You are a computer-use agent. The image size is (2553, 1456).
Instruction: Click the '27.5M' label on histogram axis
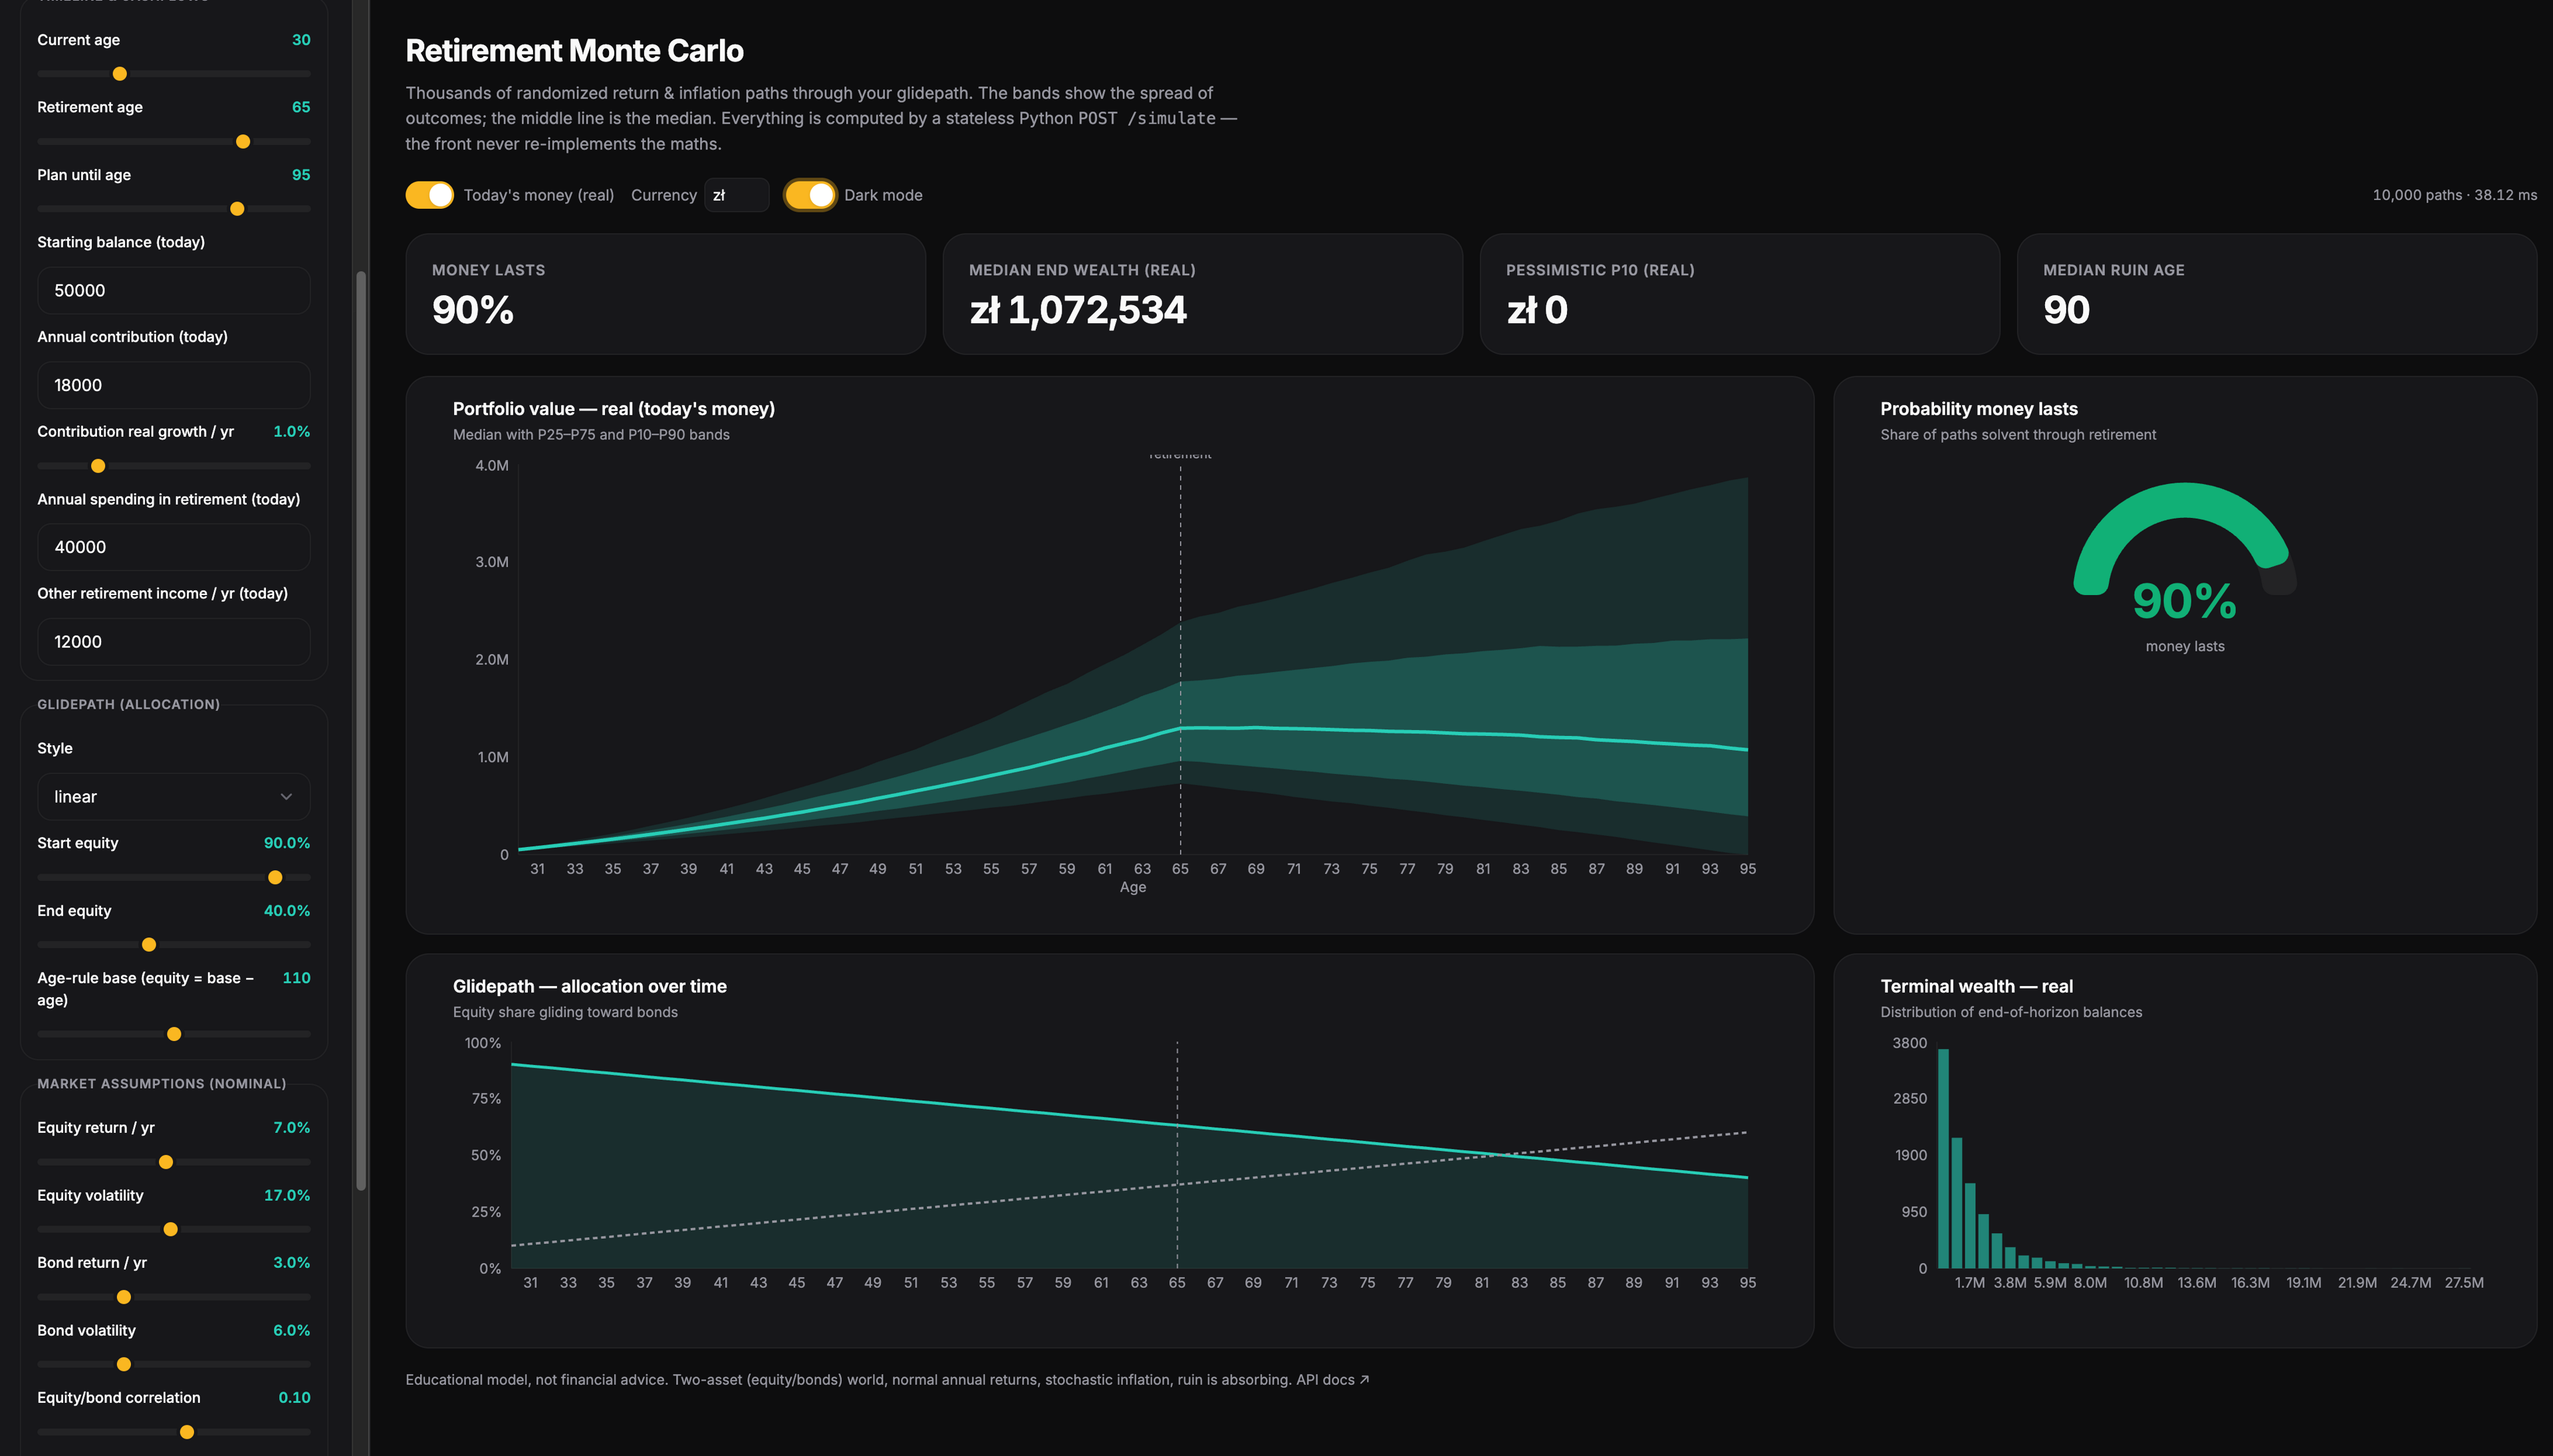tap(2463, 1283)
